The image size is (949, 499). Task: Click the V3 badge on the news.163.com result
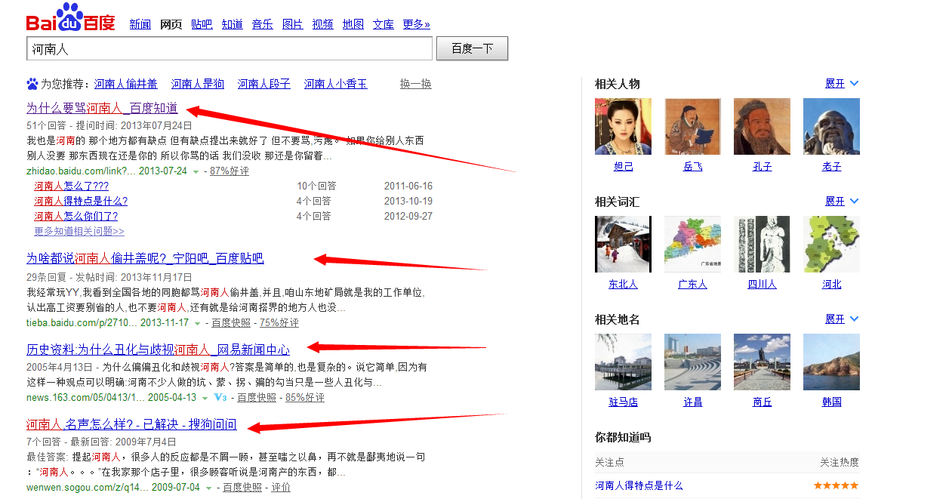220,397
